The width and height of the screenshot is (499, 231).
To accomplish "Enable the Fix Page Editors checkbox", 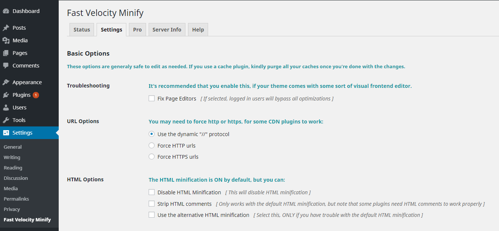I will 151,98.
